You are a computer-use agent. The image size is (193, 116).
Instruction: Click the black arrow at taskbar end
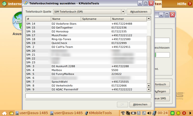pyautogui.click(x=190, y=113)
